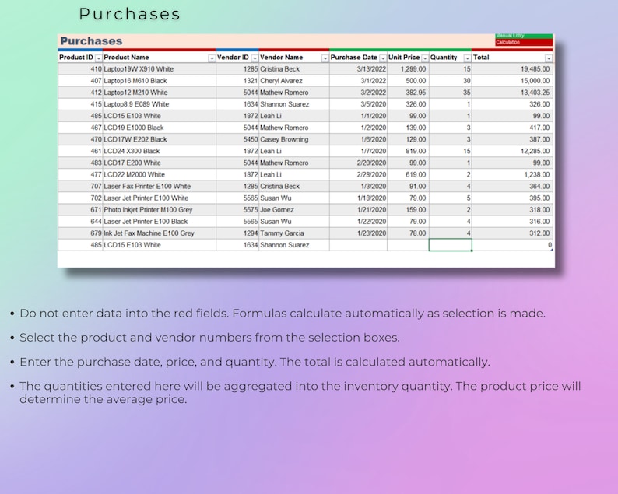Select vendor cell 'Tammy Garcia'
618x494 pixels.
point(294,233)
